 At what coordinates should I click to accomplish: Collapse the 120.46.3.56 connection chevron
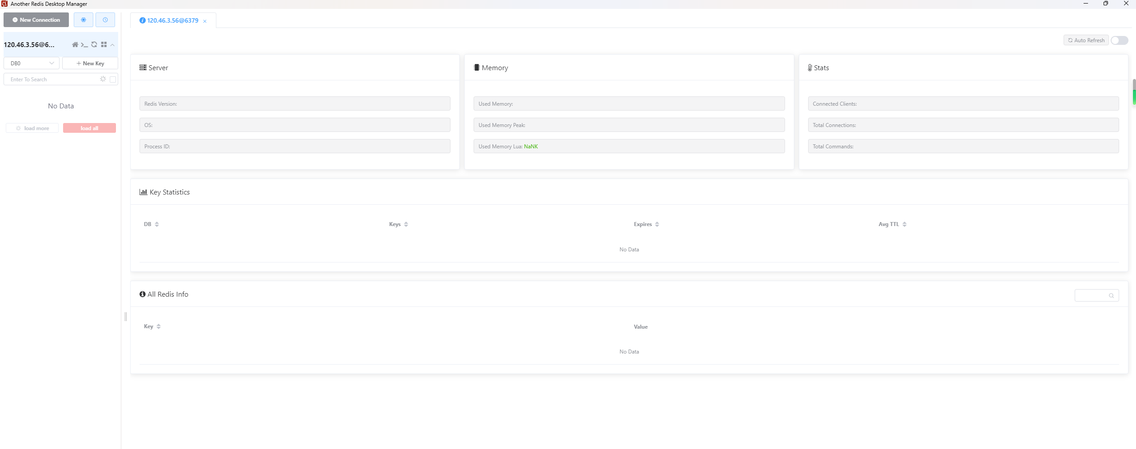[112, 45]
